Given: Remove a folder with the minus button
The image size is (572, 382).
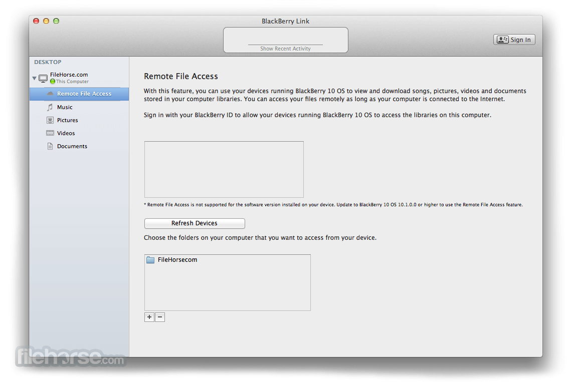Looking at the screenshot, I should (x=160, y=317).
